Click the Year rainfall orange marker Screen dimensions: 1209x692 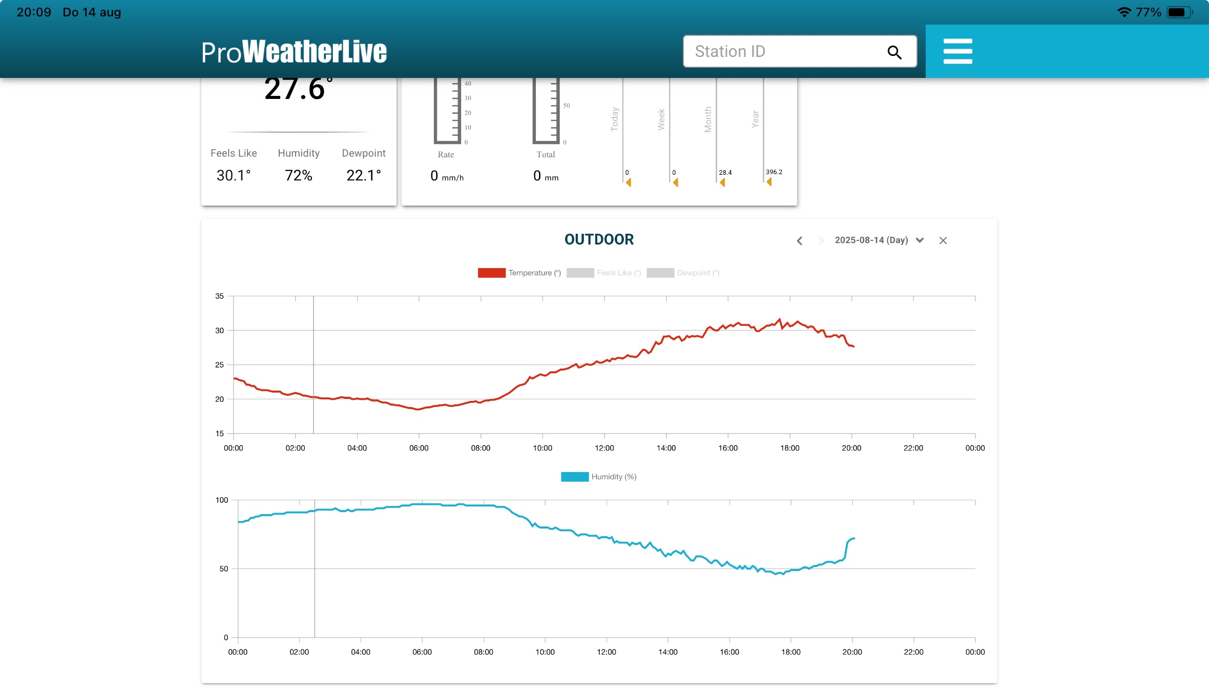pos(769,182)
